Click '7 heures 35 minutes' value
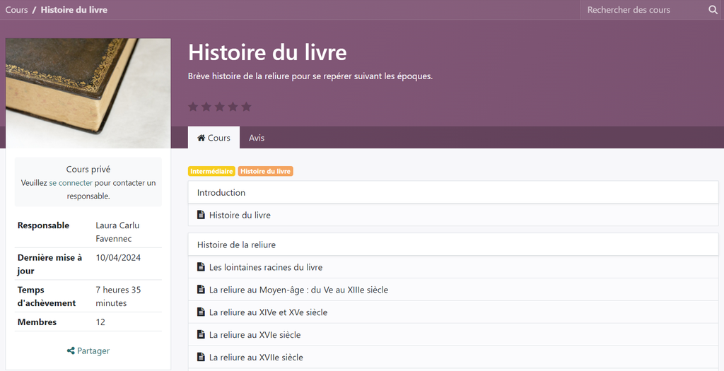Viewport: 724px width, 371px height. (118, 296)
